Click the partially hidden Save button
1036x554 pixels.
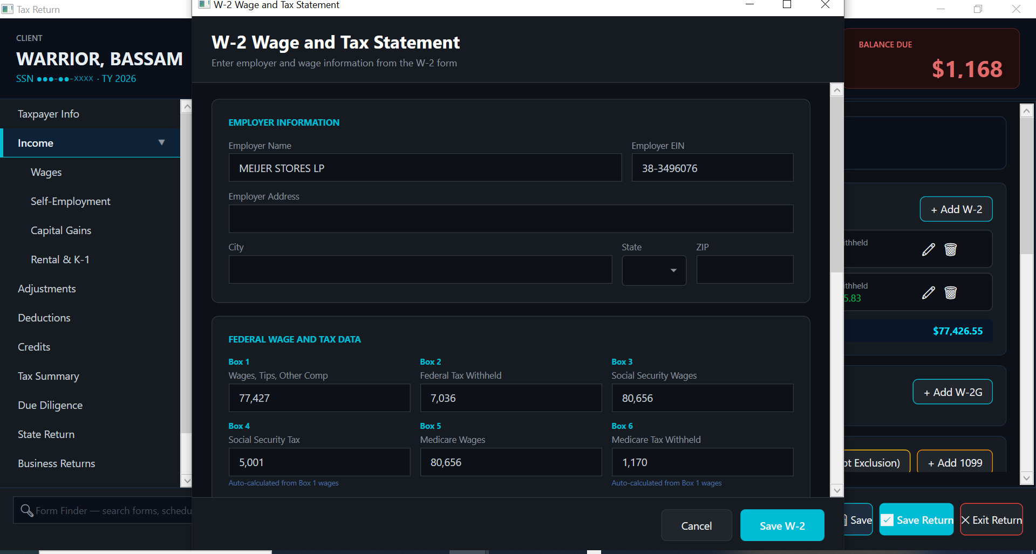pyautogui.click(x=858, y=520)
